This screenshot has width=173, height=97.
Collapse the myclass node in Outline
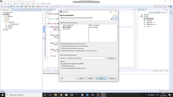pos(139,17)
